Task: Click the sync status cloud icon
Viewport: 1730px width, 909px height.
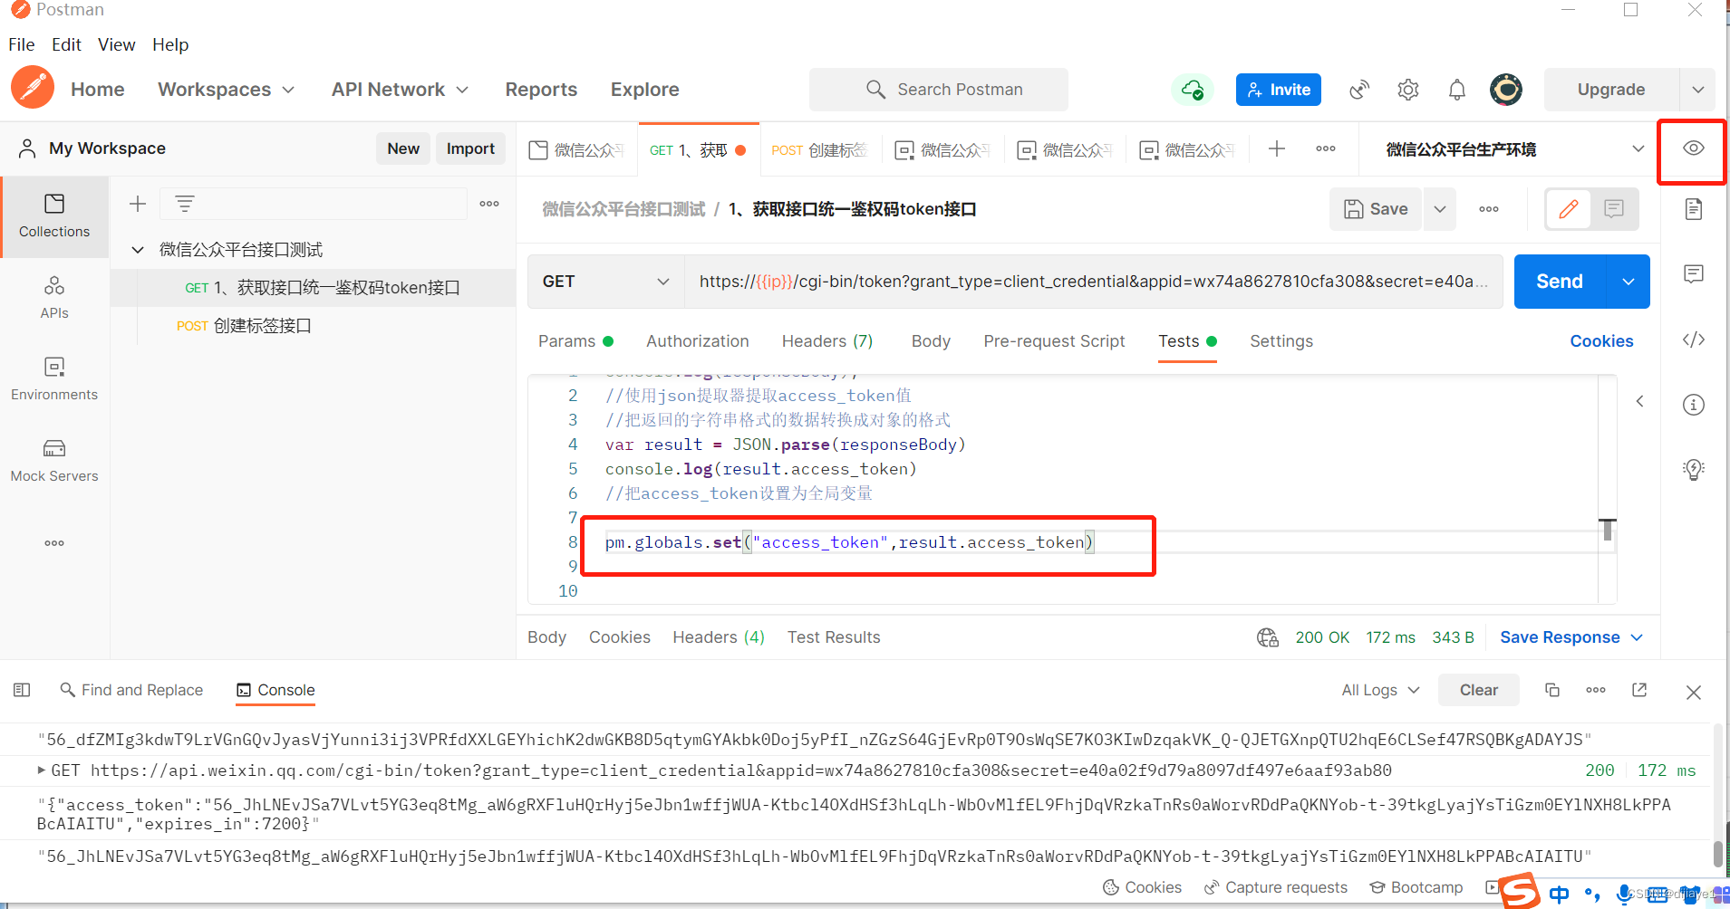Action: tap(1192, 90)
